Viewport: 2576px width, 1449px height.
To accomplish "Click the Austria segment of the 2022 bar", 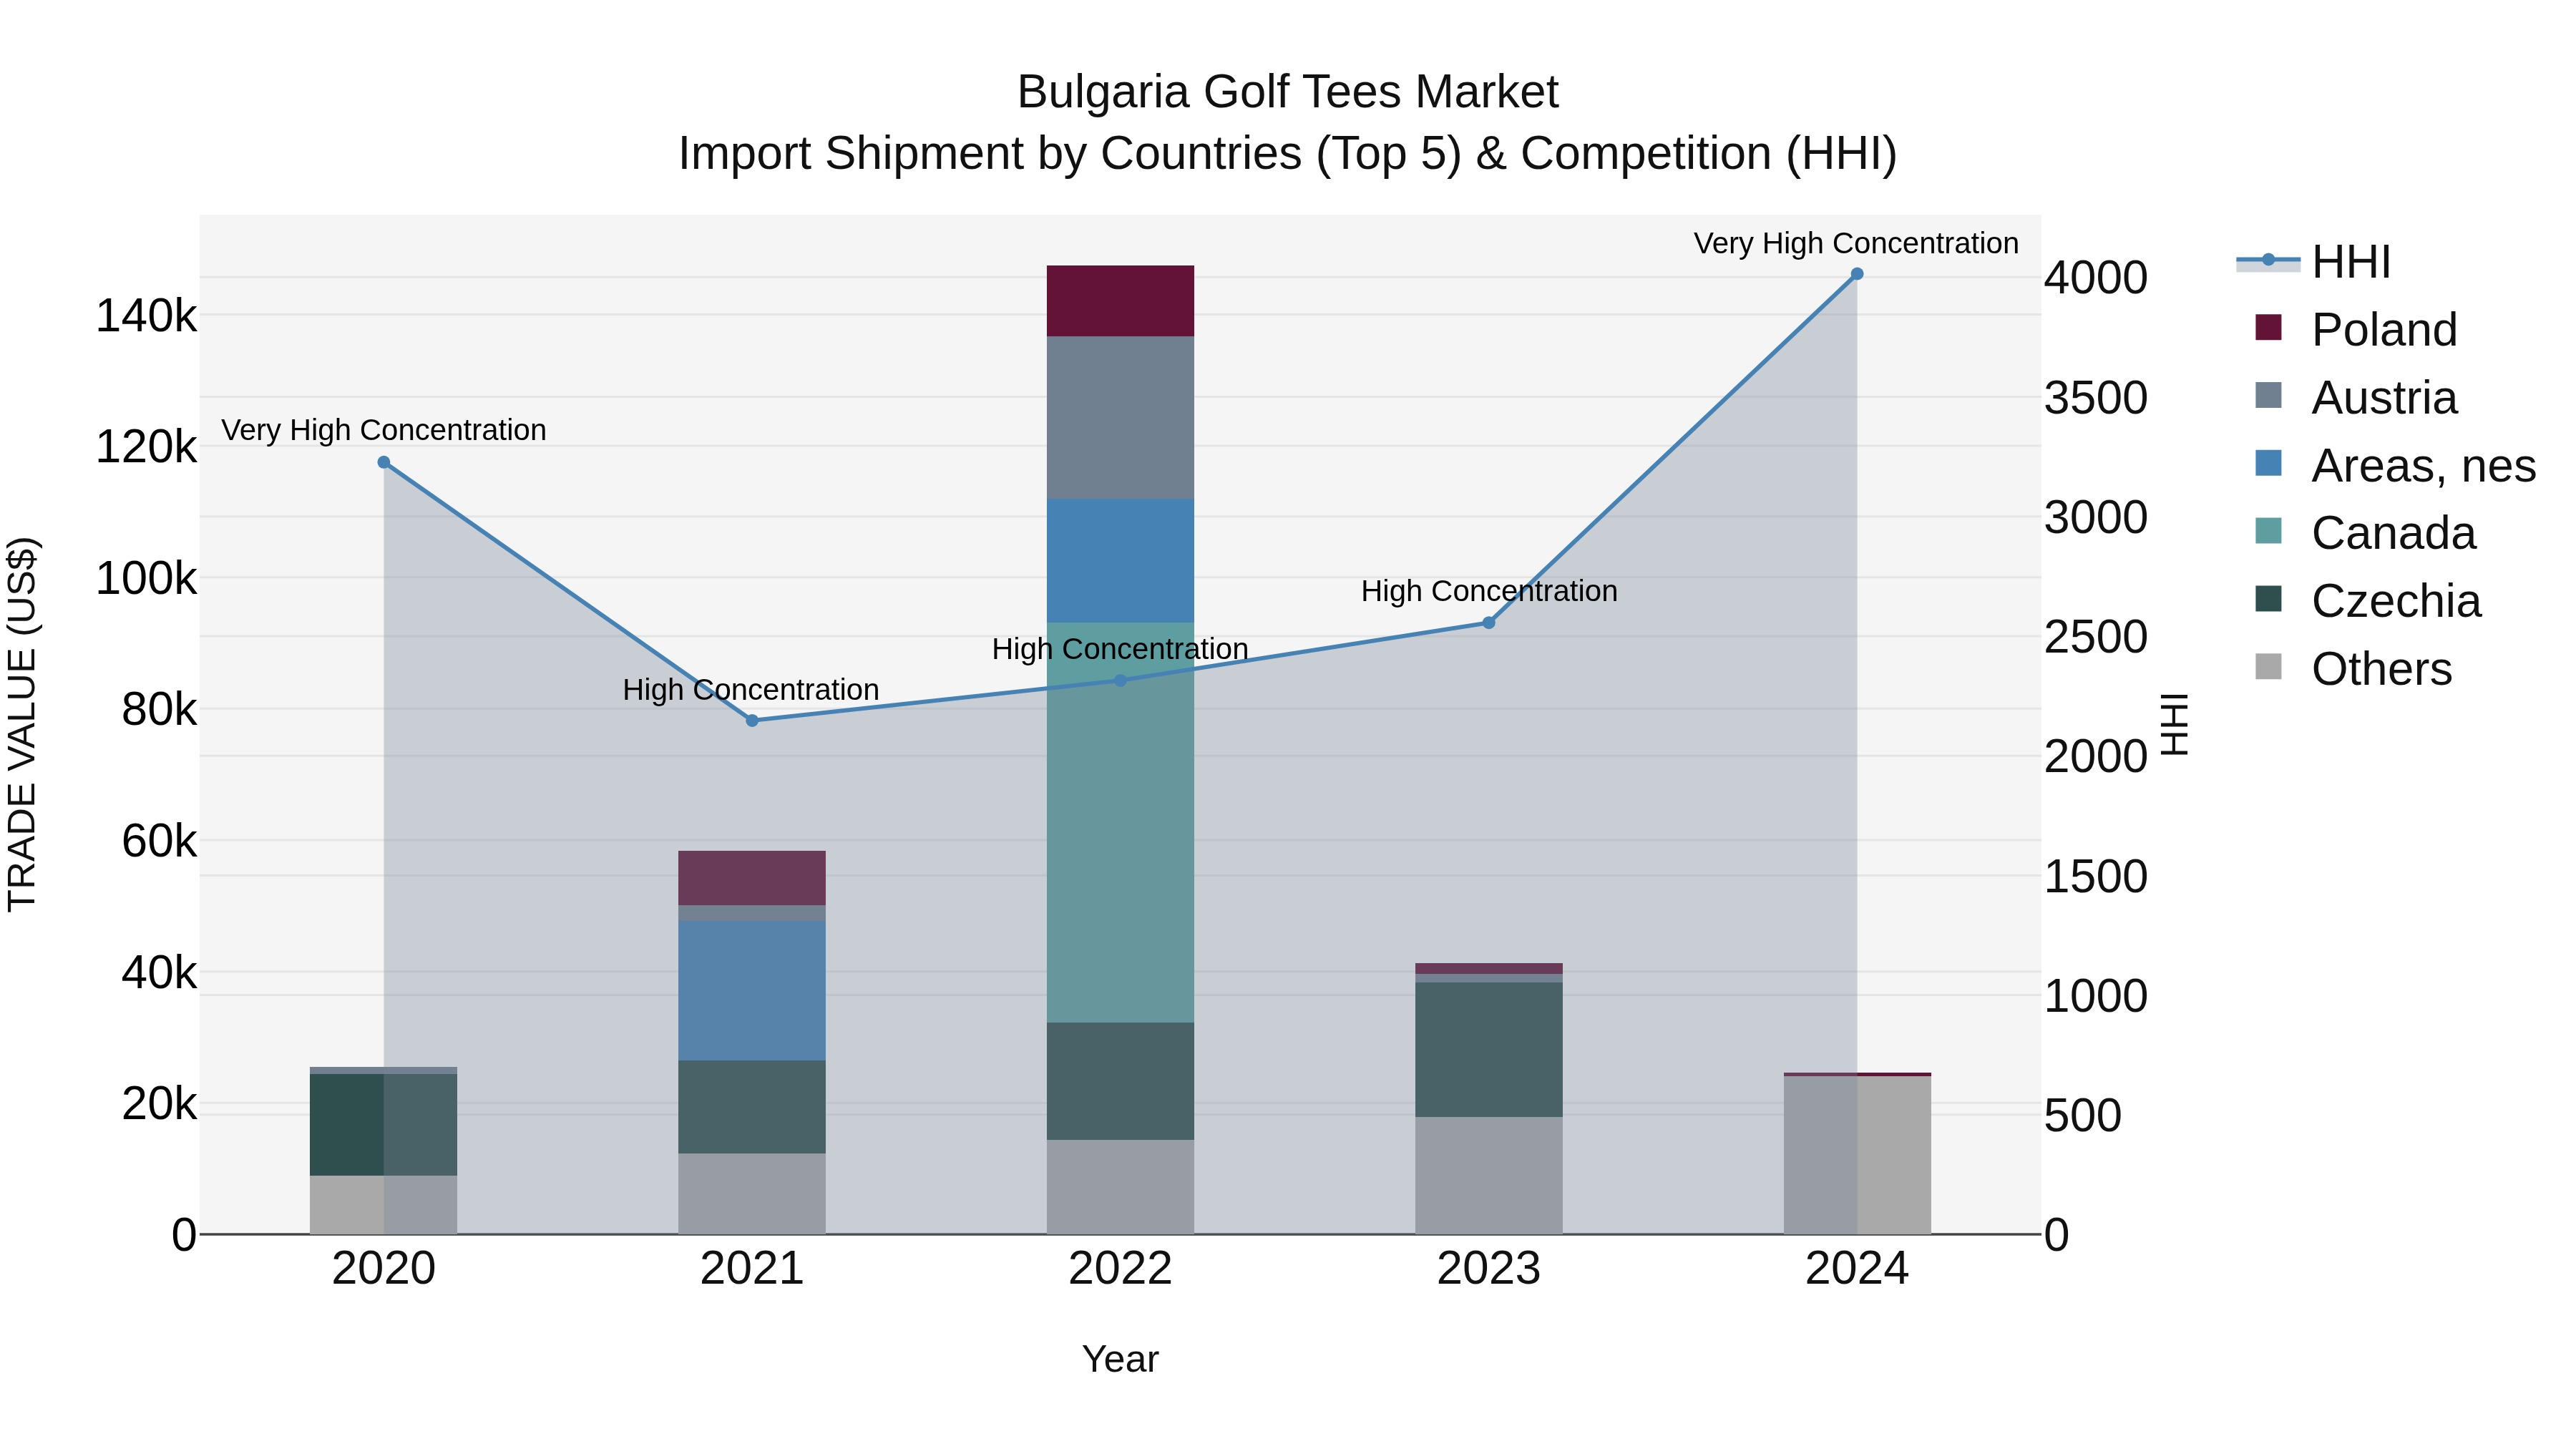I will 1120,418.
